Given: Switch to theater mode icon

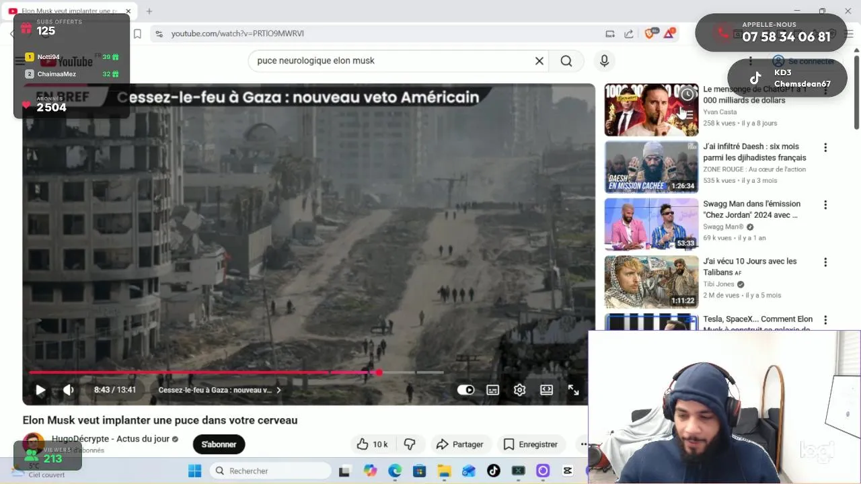Looking at the screenshot, I should [546, 390].
